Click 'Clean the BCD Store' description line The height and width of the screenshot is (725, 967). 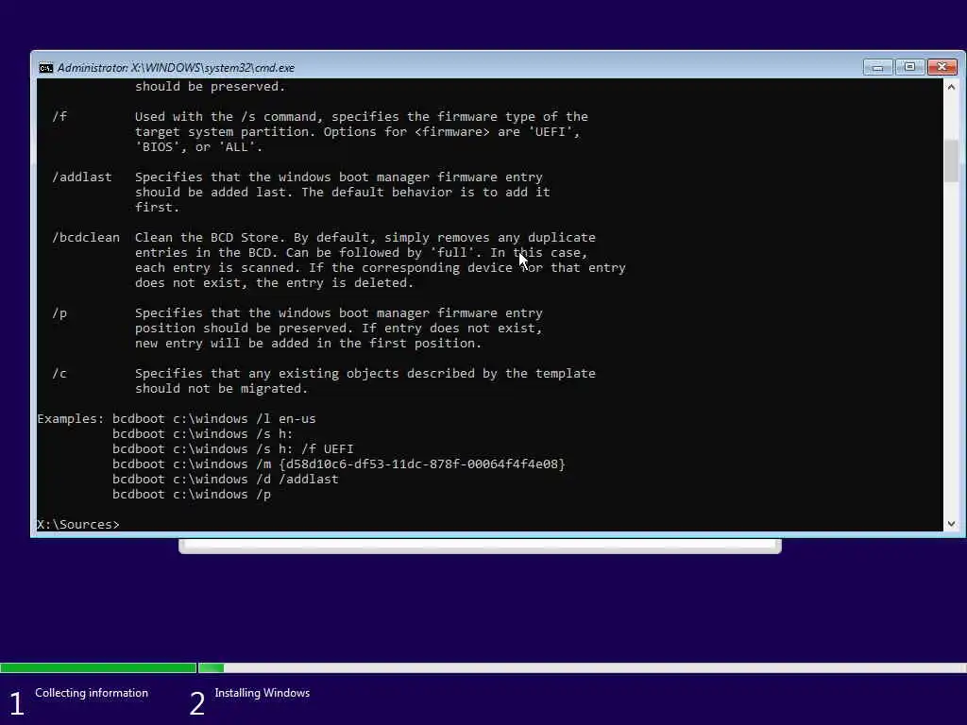pos(365,237)
